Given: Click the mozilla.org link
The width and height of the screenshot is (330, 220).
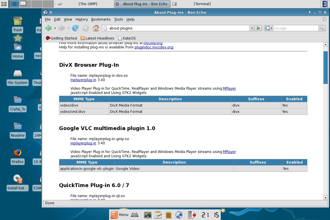Looking at the screenshot, I should 153,43.
